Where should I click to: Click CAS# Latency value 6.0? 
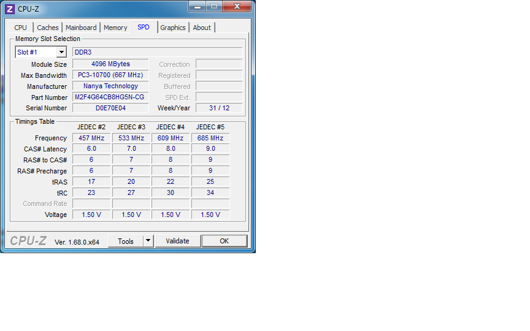coord(91,148)
